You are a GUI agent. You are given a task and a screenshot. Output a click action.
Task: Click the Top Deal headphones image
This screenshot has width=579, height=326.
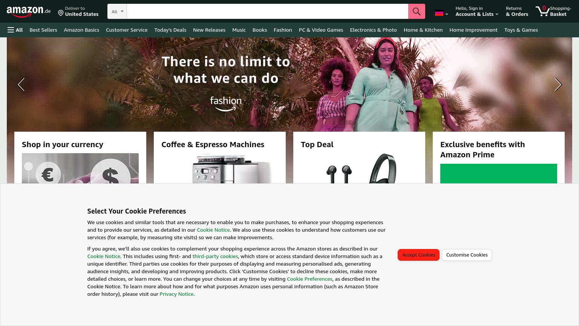click(x=359, y=168)
